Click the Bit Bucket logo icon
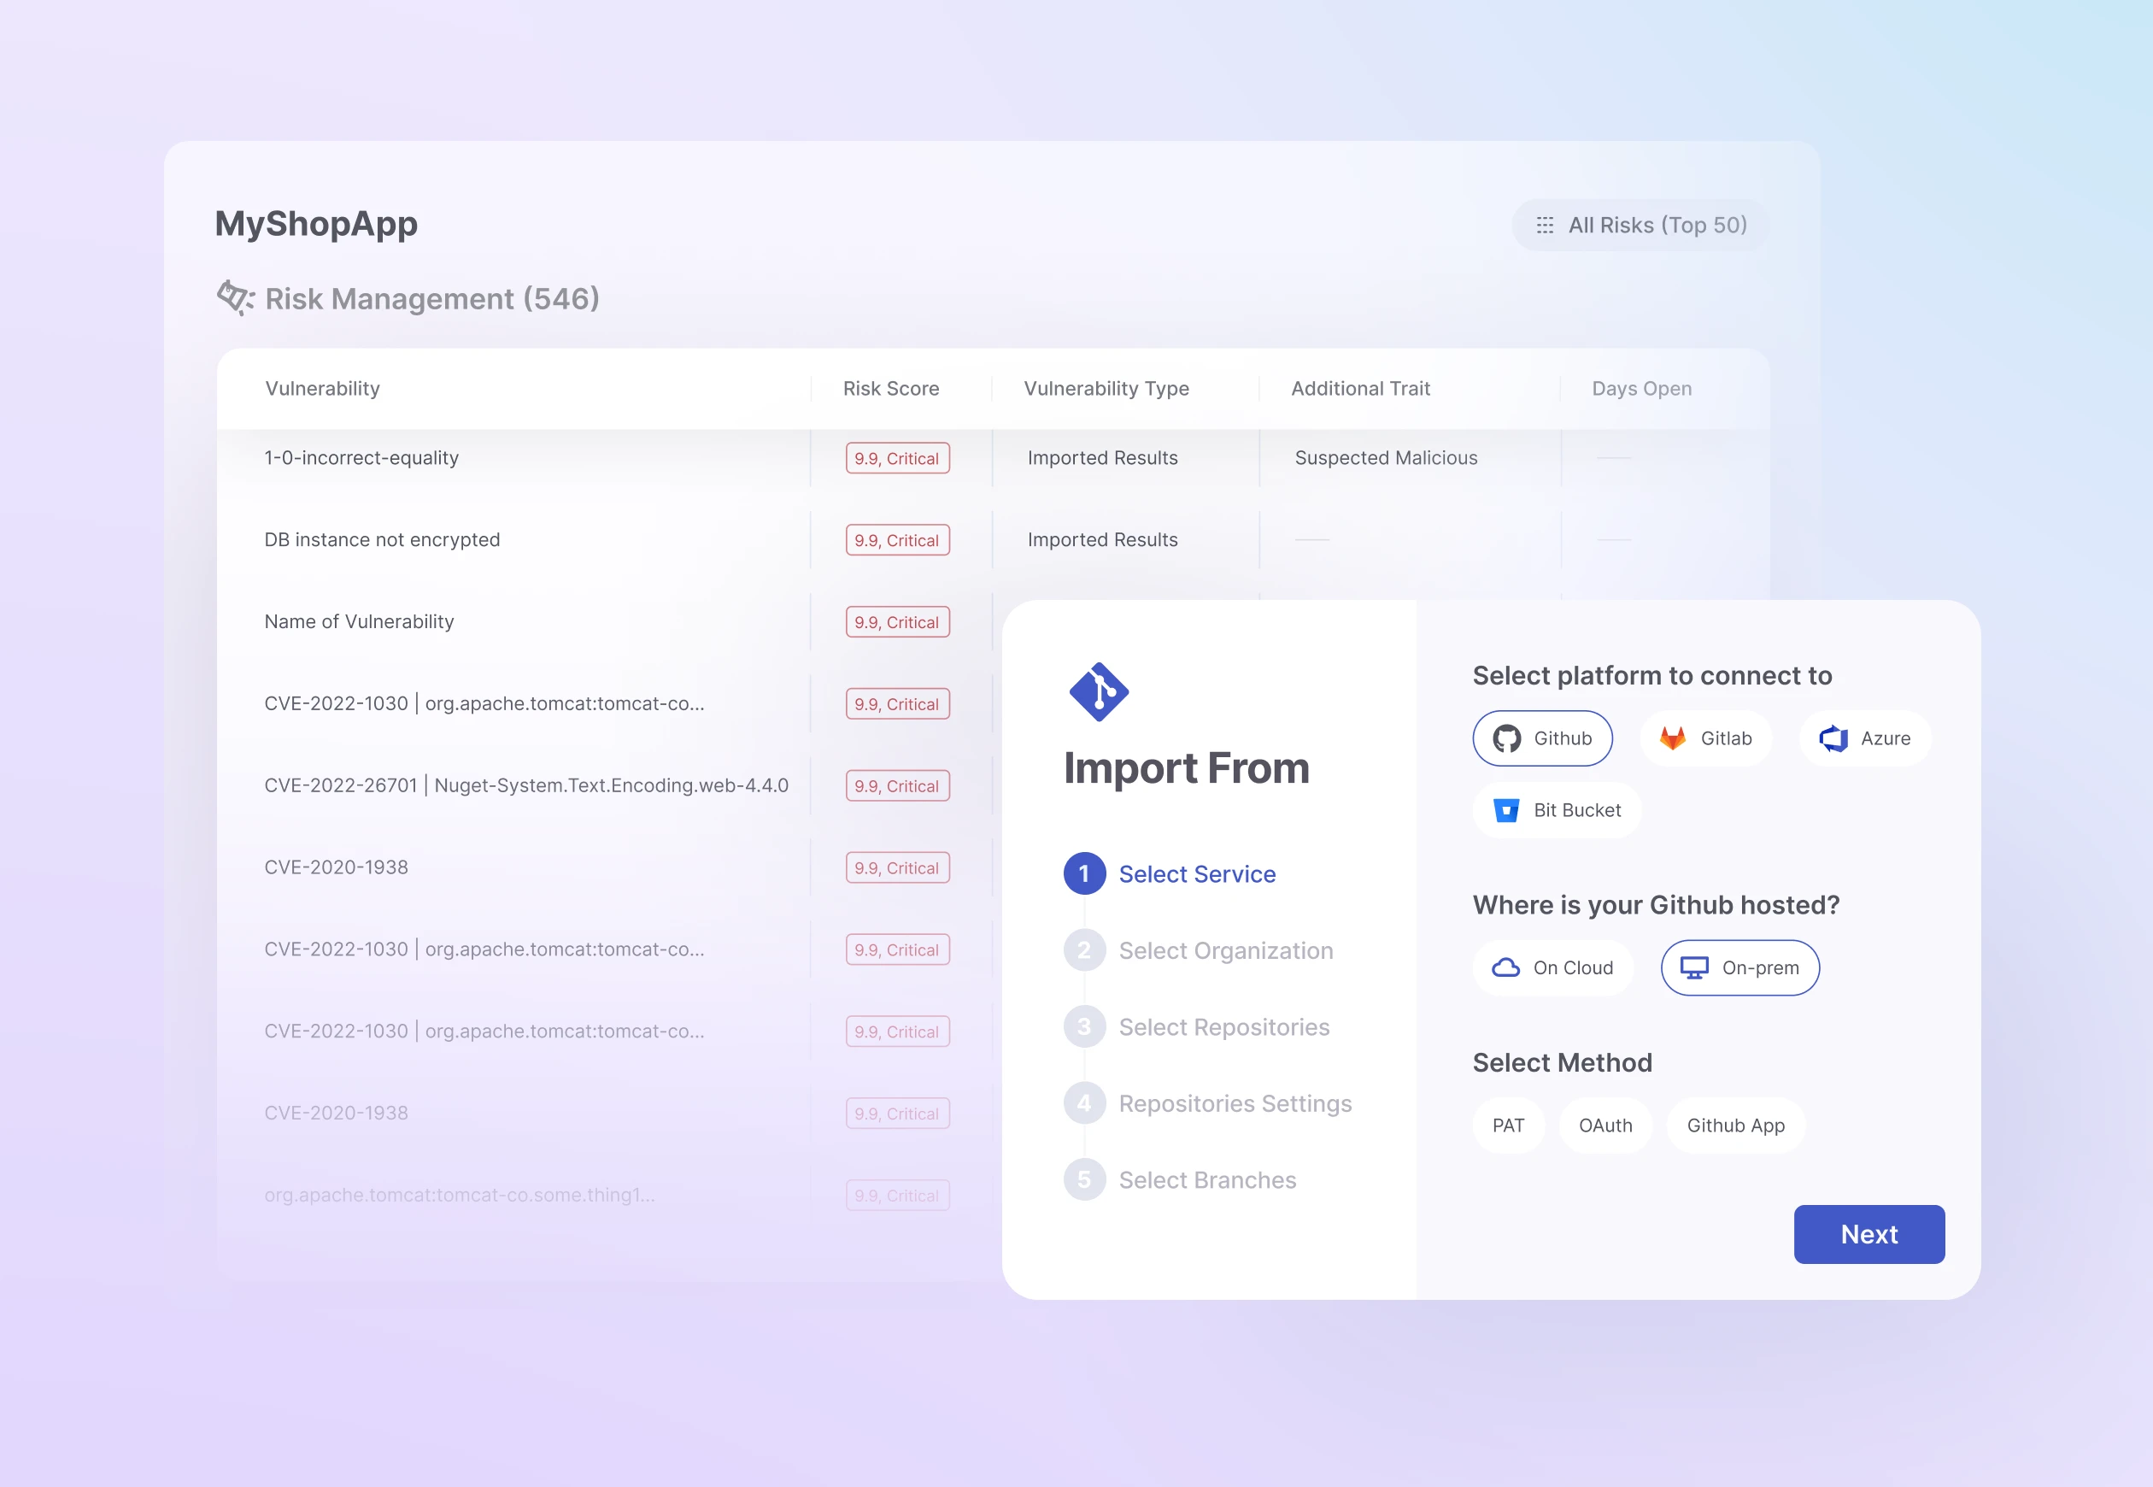 point(1505,810)
